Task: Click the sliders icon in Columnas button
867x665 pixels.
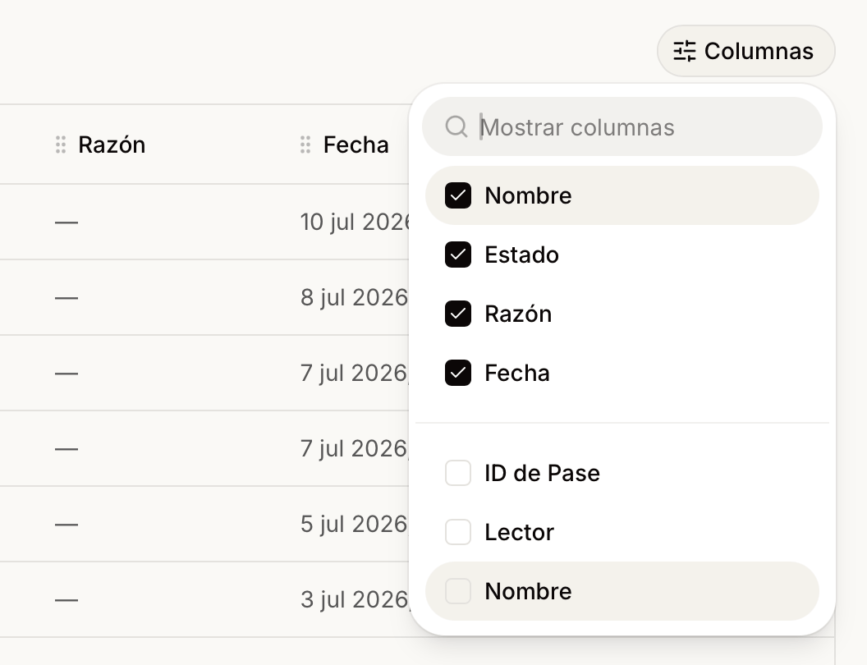Action: coord(685,51)
